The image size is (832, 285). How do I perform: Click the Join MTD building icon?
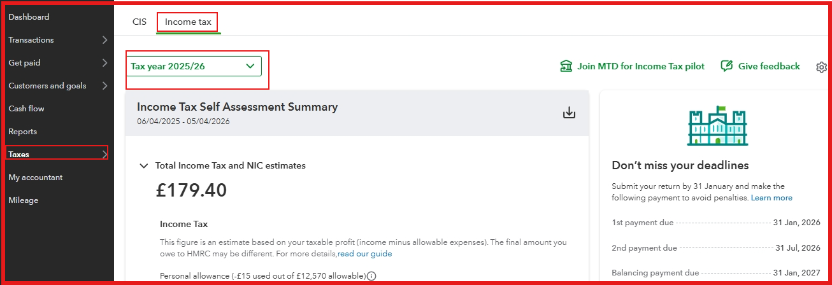tap(566, 66)
